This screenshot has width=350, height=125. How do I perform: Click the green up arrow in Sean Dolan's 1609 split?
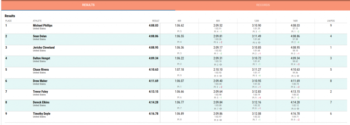coord(298,42)
